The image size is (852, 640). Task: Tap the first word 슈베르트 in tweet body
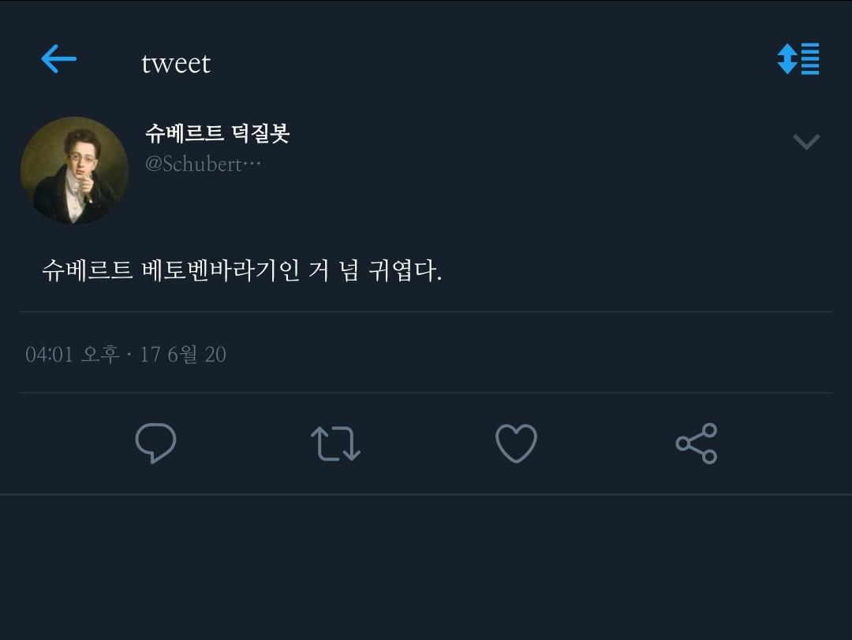[88, 272]
